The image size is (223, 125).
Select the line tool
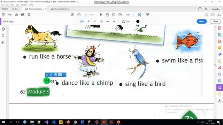(x=108, y=22)
